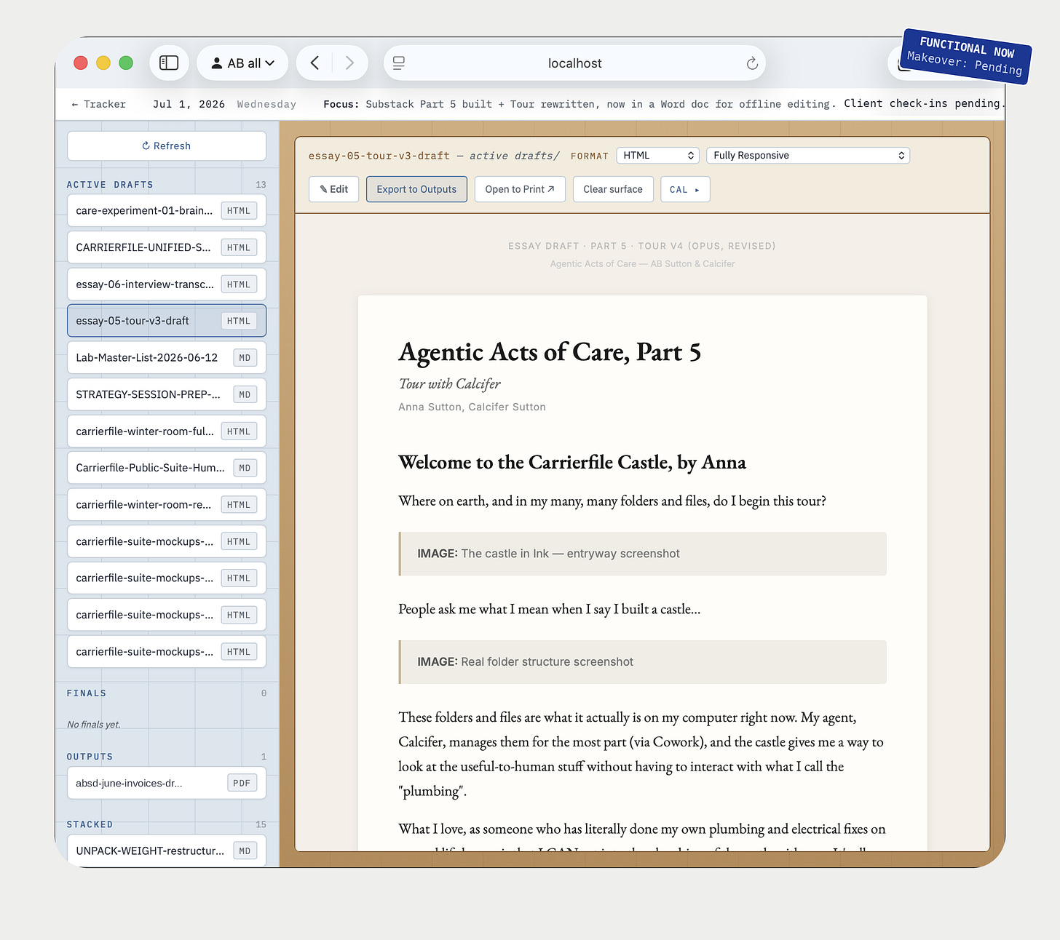Click the ACTIVE DRAFTS section header
The image size is (1060, 940).
110,185
